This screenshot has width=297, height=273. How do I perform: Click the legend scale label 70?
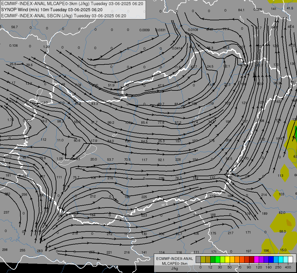pyautogui.click(x=239, y=267)
